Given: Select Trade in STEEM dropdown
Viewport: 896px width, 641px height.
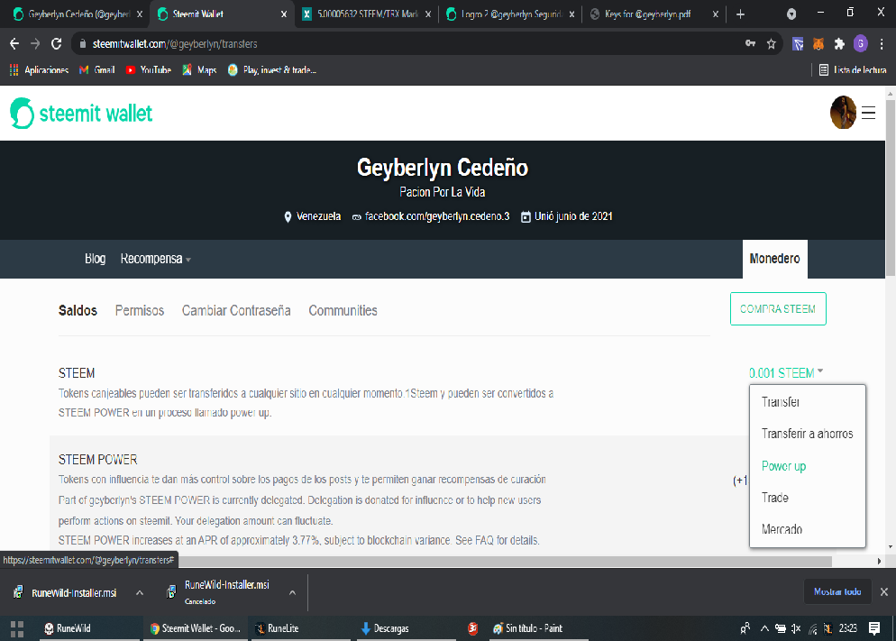Looking at the screenshot, I should [775, 498].
